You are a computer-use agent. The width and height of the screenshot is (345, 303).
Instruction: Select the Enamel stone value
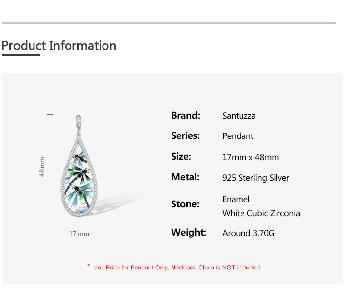tap(236, 199)
